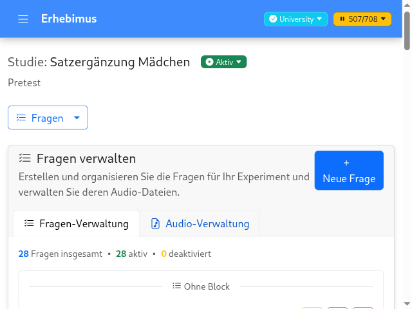The image size is (412, 309).
Task: Click the play icon in Aktiv badge
Action: pos(209,62)
